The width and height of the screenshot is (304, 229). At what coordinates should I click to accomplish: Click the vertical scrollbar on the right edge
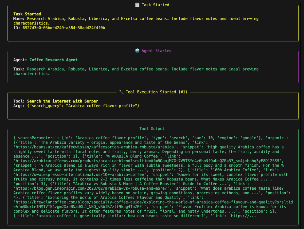click(302, 115)
